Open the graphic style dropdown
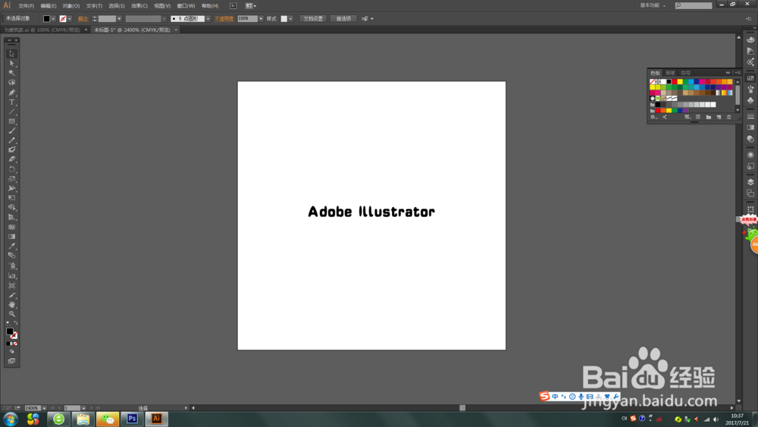This screenshot has height=427, width=758. click(290, 19)
